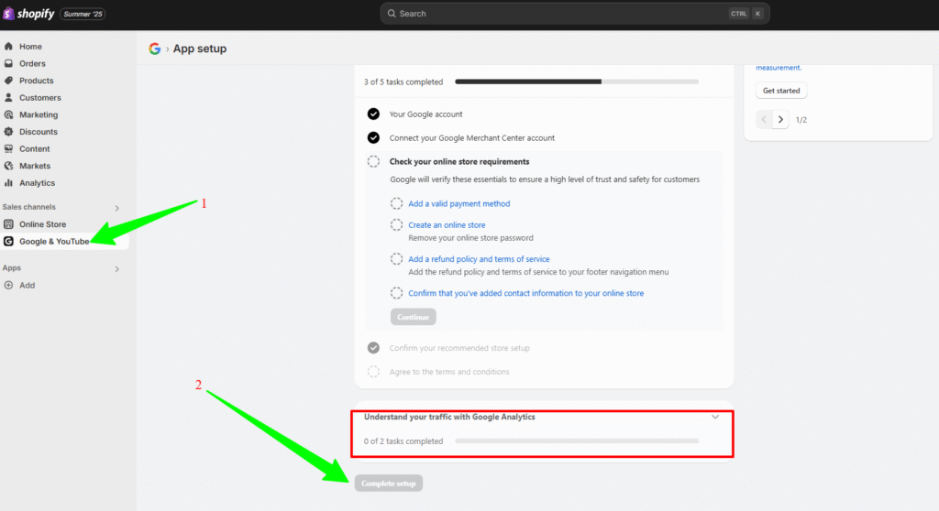The image size is (939, 511).
Task: Click the Content icon in sidebar
Action: click(x=8, y=148)
